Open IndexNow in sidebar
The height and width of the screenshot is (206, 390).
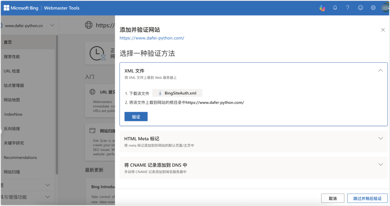click(x=27, y=114)
